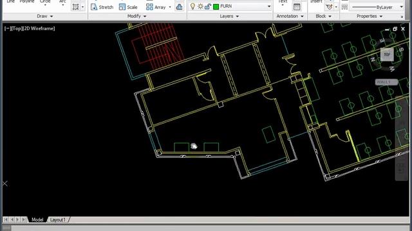Switch to the Model tab
The image size is (412, 231).
click(x=37, y=219)
